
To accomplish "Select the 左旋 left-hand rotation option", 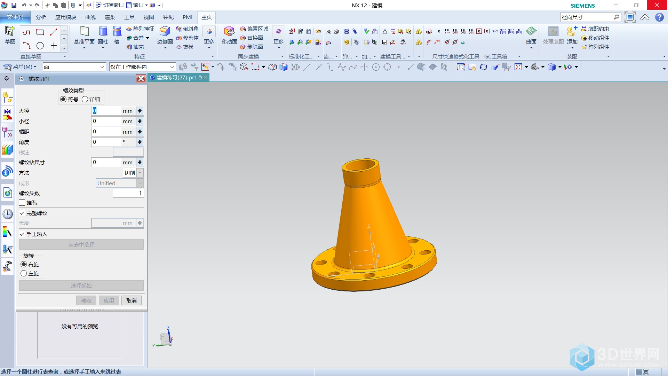I will coord(24,274).
